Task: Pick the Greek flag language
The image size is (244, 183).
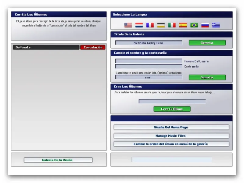Action: 216,25
